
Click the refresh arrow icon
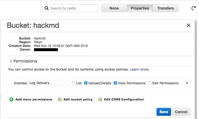193,8
